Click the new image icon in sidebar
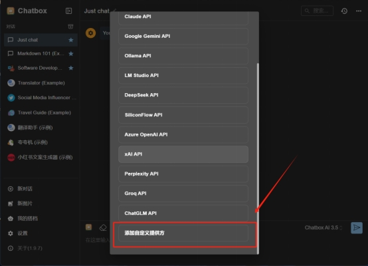 coord(11,203)
